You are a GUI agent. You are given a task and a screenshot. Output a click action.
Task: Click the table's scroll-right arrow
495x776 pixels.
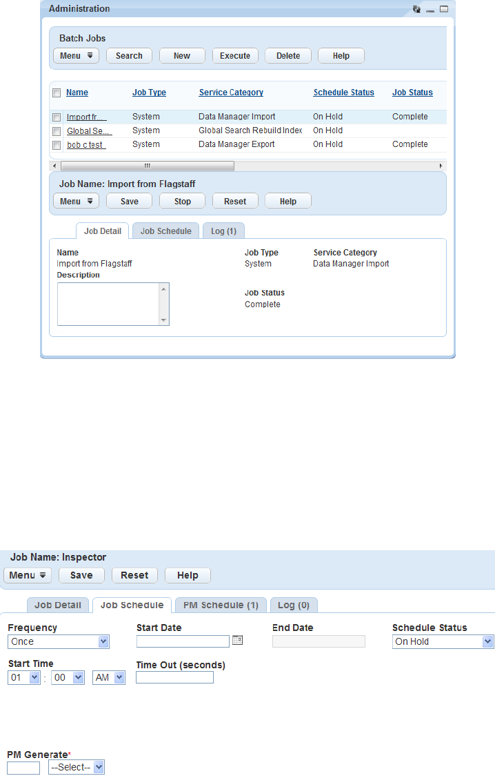[x=441, y=166]
